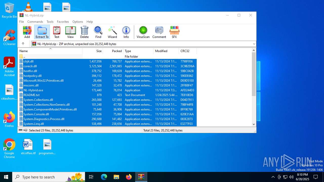Click the scrollbar up arrow

254,50
